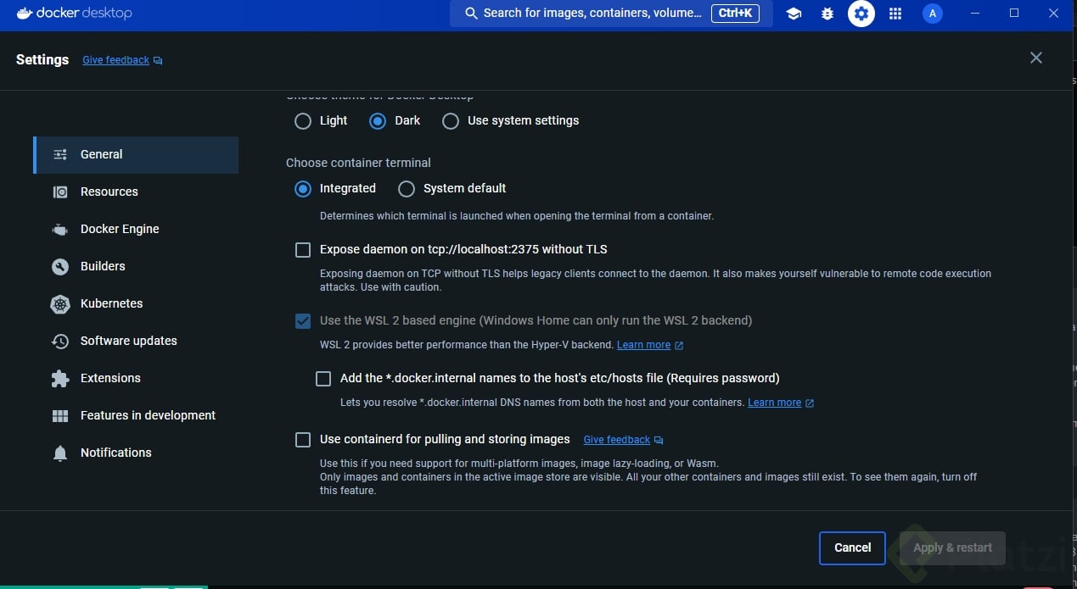Click the Software updates history icon

[60, 341]
